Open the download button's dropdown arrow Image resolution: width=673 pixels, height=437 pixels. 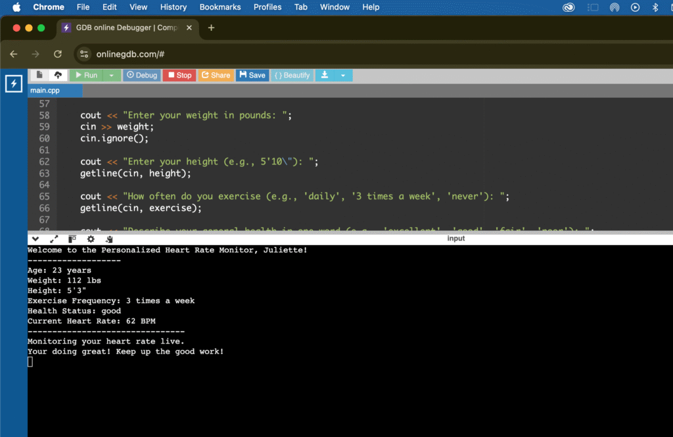pos(344,75)
